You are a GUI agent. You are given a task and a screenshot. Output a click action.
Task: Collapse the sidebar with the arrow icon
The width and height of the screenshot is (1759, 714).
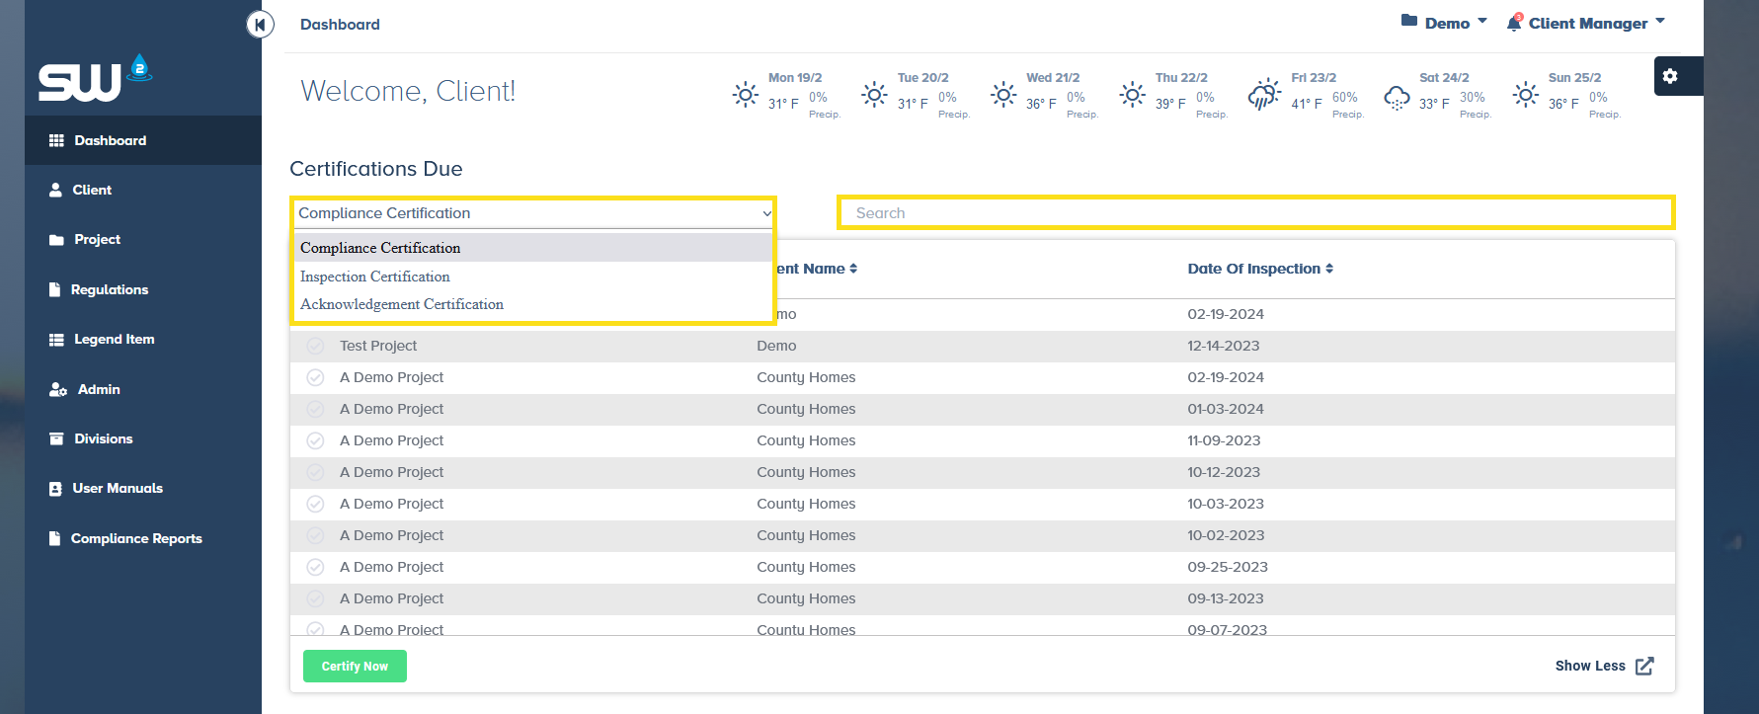[260, 24]
